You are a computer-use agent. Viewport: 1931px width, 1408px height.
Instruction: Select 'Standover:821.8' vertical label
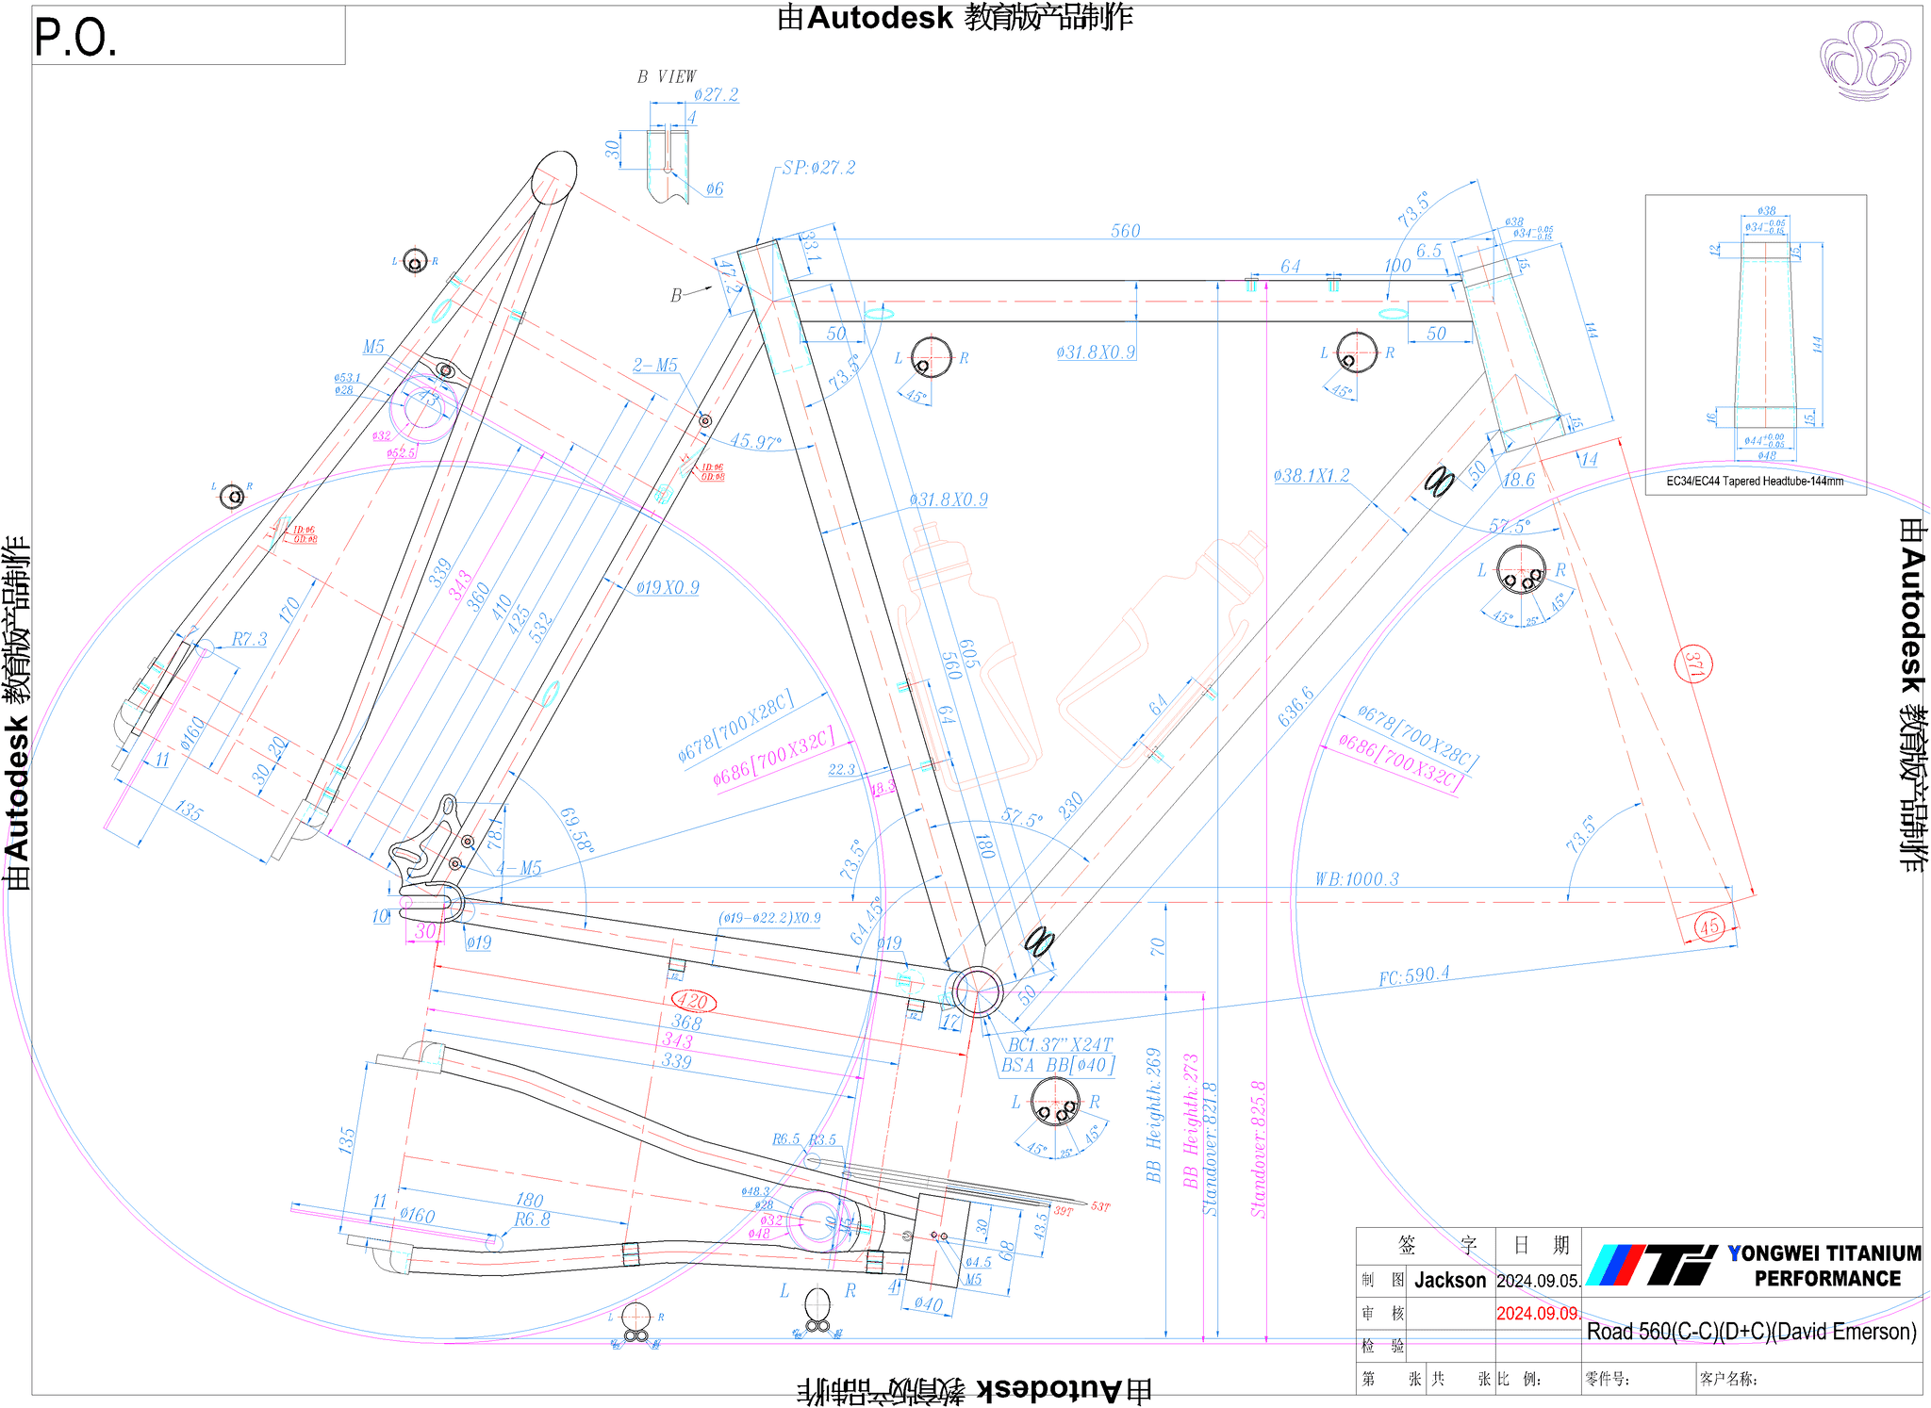coord(1211,1149)
